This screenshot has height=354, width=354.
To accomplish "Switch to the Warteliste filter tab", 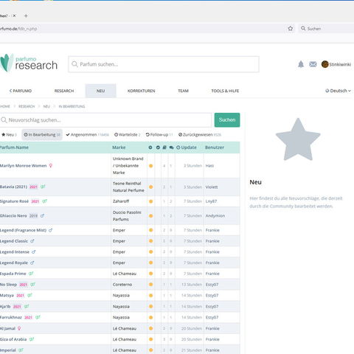I will click(128, 135).
